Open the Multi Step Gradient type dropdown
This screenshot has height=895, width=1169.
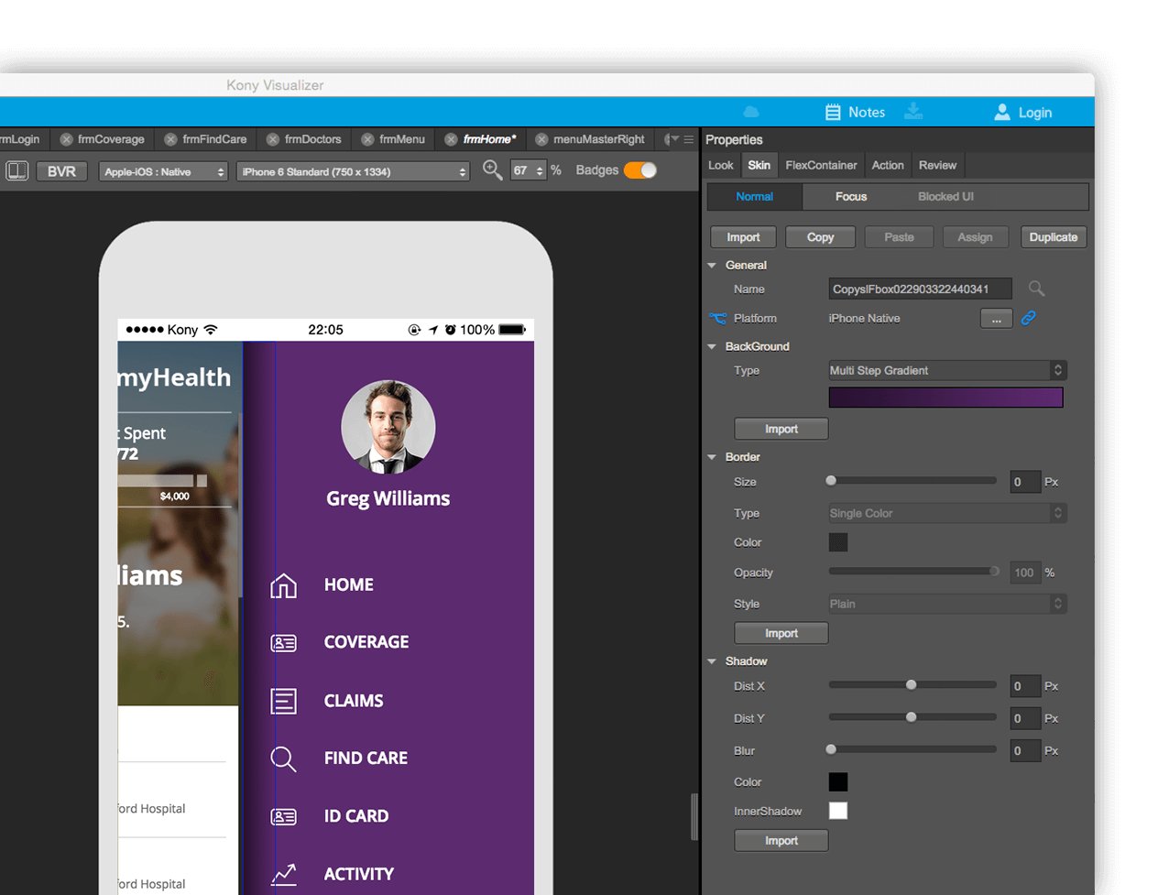[x=947, y=370]
